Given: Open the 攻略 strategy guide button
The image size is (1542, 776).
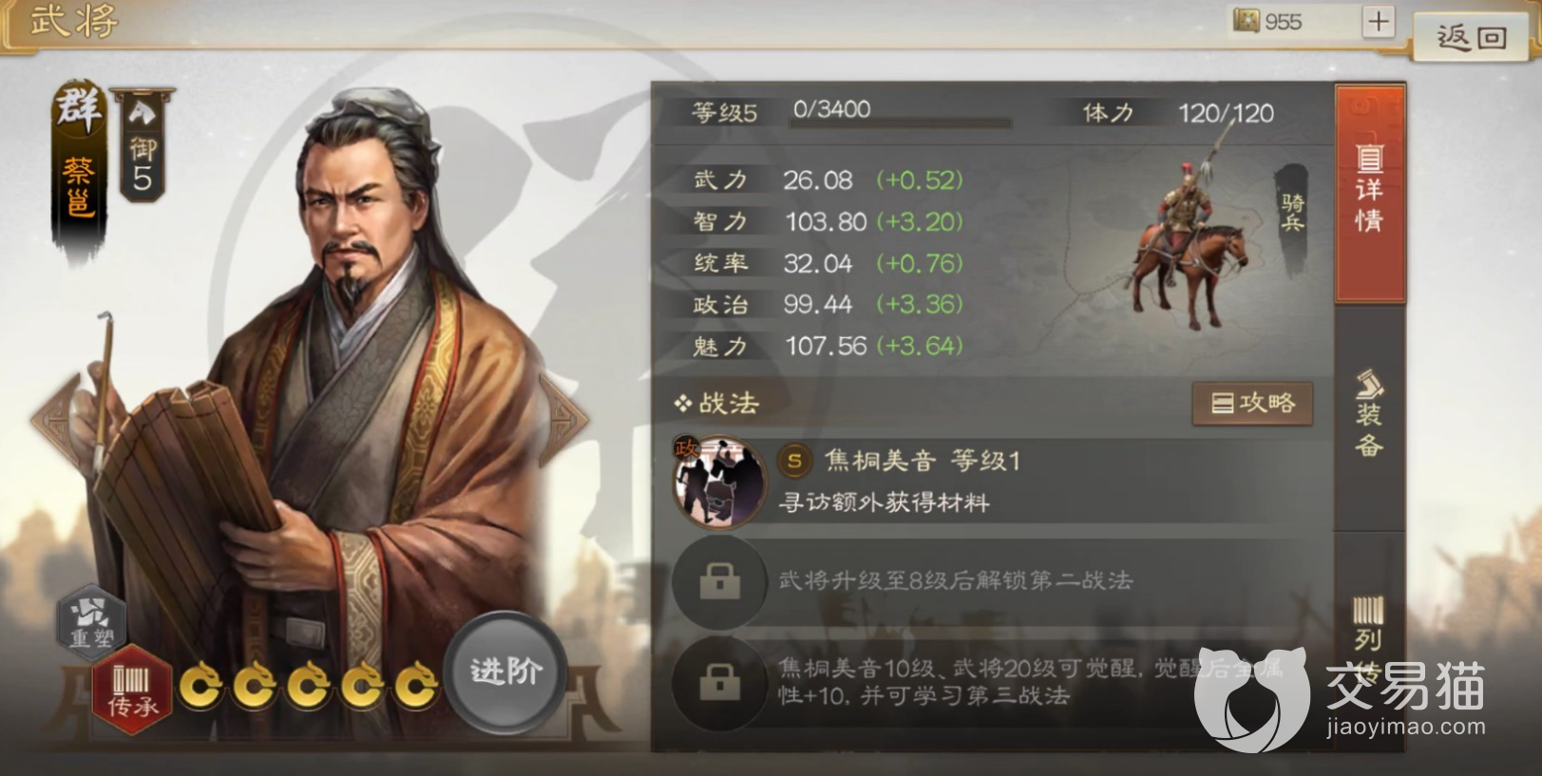Looking at the screenshot, I should tap(1252, 404).
